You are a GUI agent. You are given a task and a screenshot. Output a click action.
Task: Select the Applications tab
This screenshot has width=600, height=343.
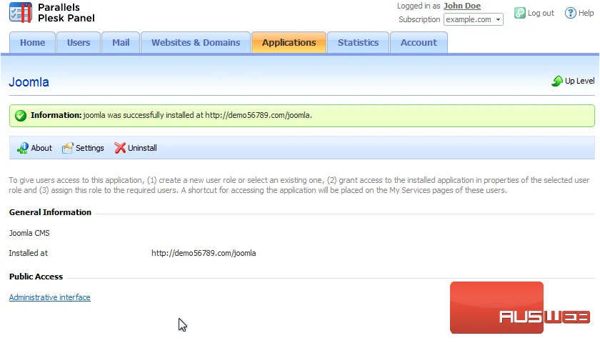(289, 42)
